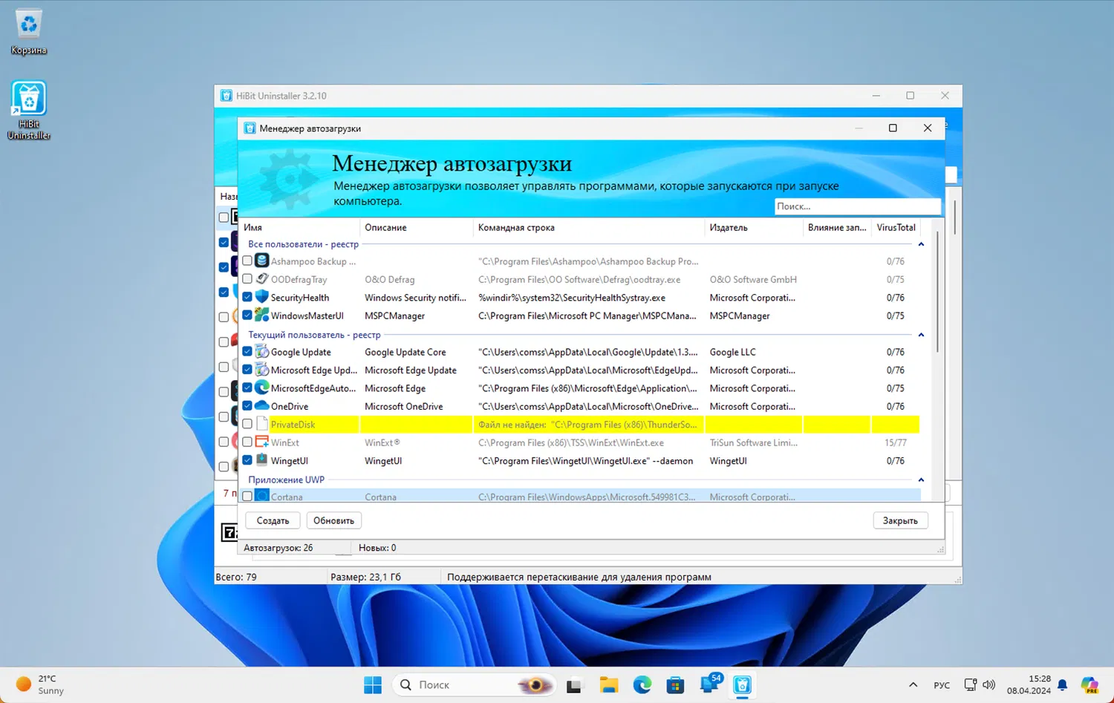The width and height of the screenshot is (1114, 703).
Task: Click the 'Файл не найден' PrivateDisk command line
Action: click(587, 425)
